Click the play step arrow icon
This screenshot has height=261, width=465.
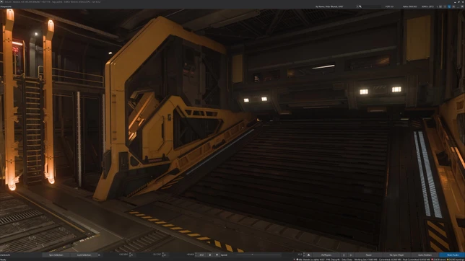(x=351, y=255)
